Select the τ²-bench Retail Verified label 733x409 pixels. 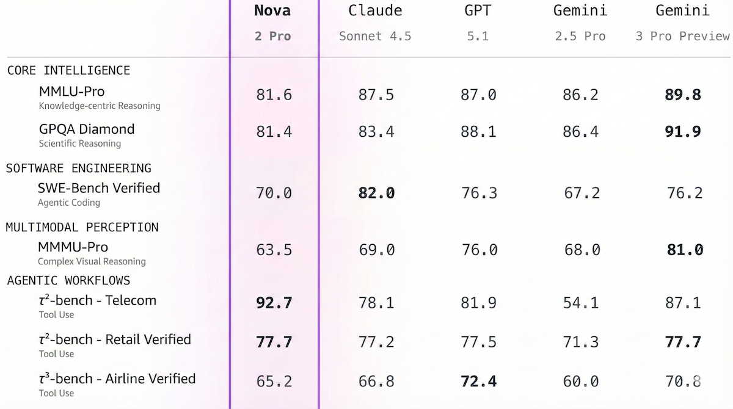[x=114, y=339]
